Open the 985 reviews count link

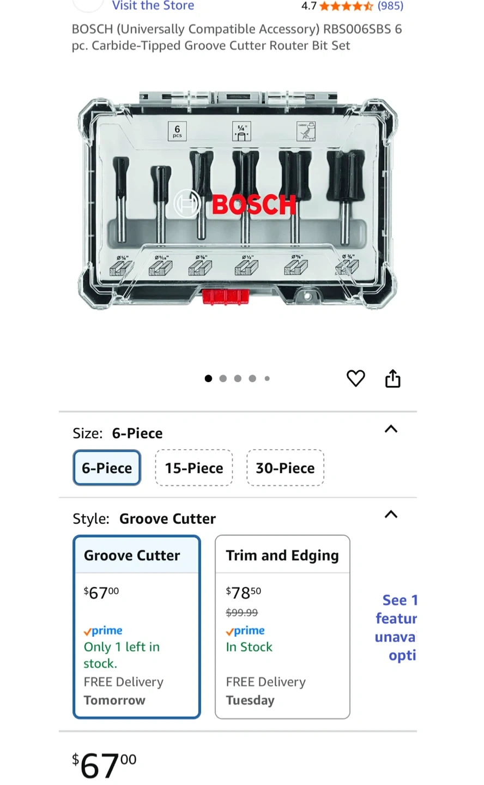(390, 7)
